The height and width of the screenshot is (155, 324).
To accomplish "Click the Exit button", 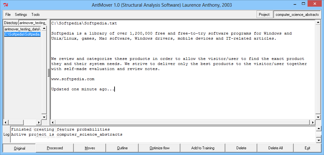I will point(308,148).
